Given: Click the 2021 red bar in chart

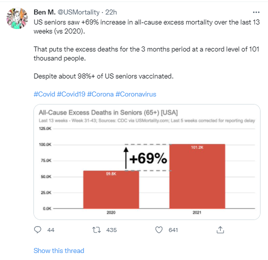Looking at the screenshot, I should (197, 176).
